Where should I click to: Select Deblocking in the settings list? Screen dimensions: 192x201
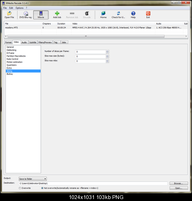click(23, 50)
